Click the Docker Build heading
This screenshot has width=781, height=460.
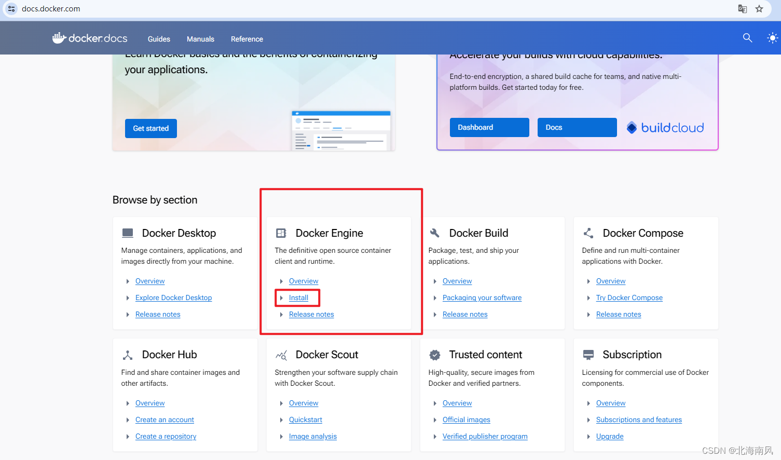(478, 233)
